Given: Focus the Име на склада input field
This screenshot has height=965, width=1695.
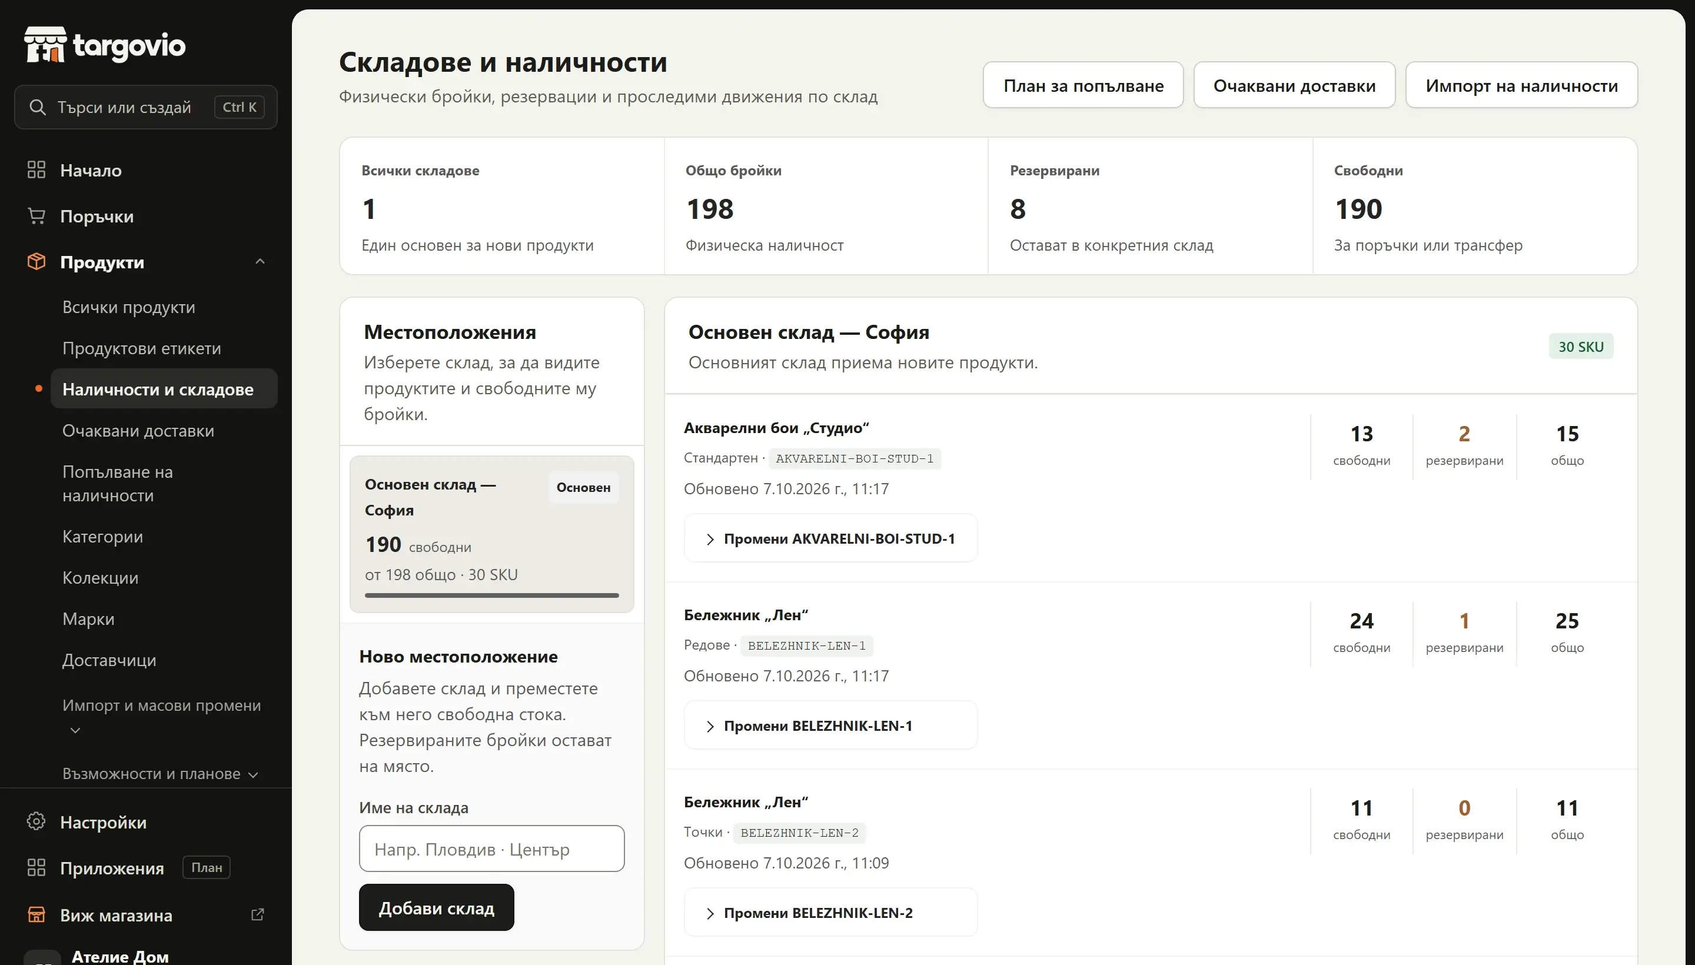Looking at the screenshot, I should (491, 848).
